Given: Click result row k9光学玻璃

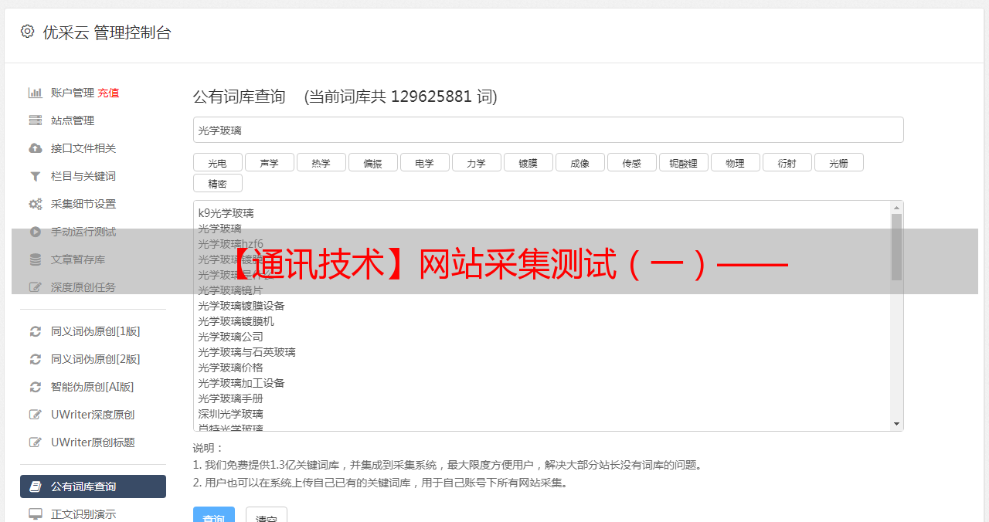Looking at the screenshot, I should point(226,213).
